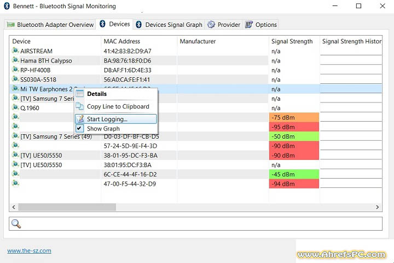Click the Bluetooth icon on Devices tab
The image size is (394, 263).
[x=102, y=24]
